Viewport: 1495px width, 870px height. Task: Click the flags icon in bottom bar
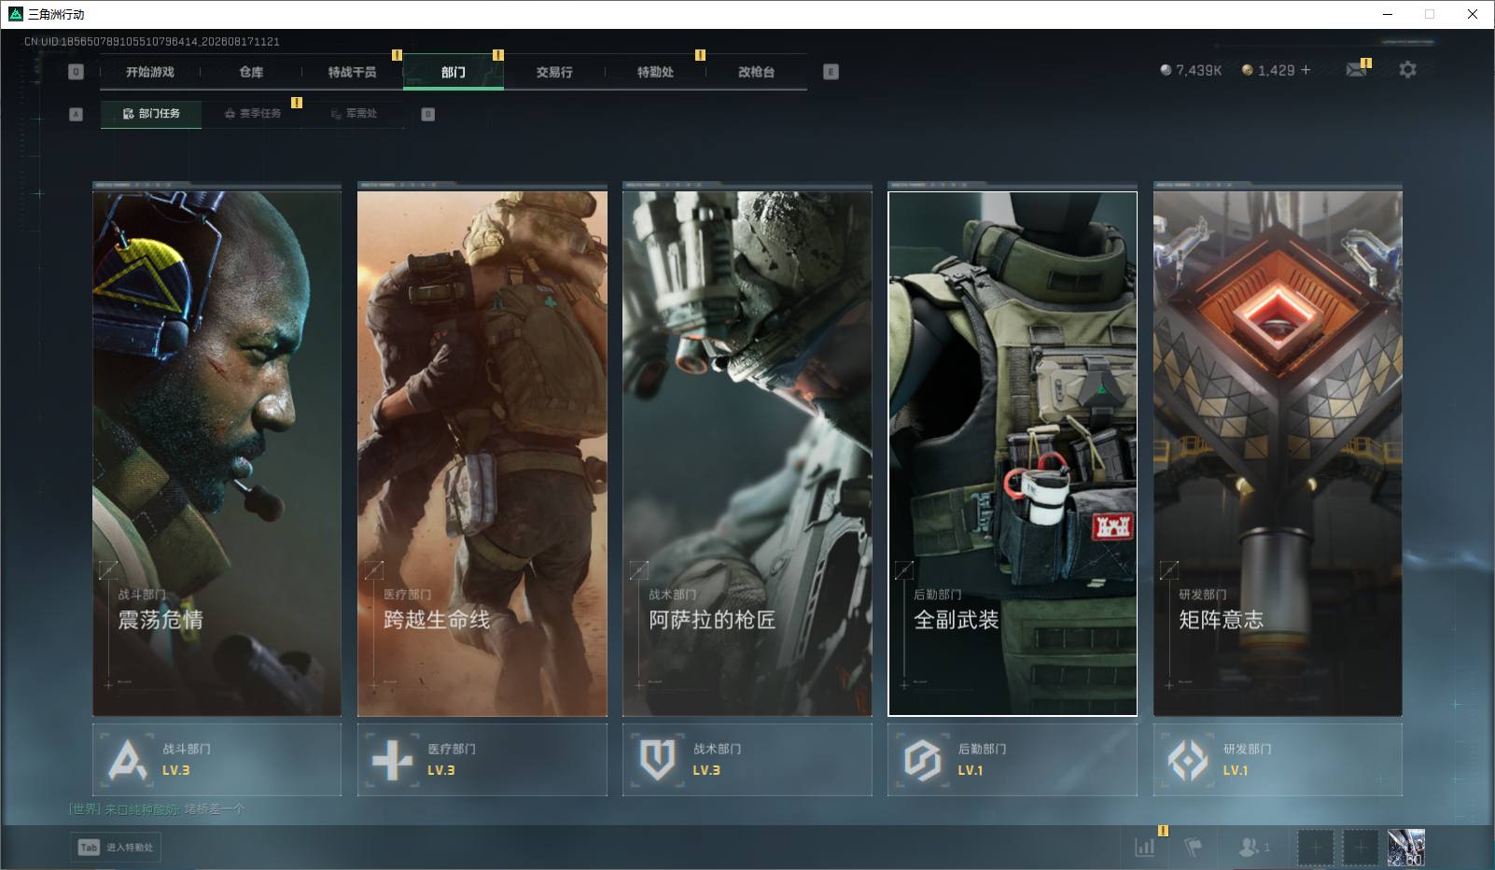tap(1194, 847)
